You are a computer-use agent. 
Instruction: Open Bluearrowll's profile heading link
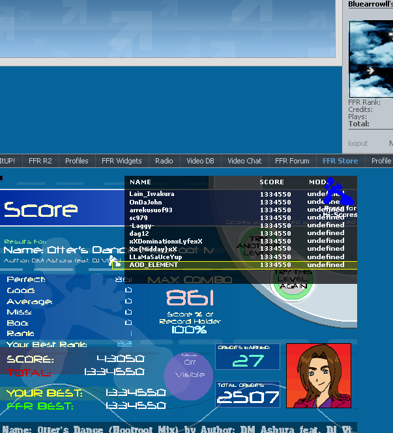coord(370,4)
